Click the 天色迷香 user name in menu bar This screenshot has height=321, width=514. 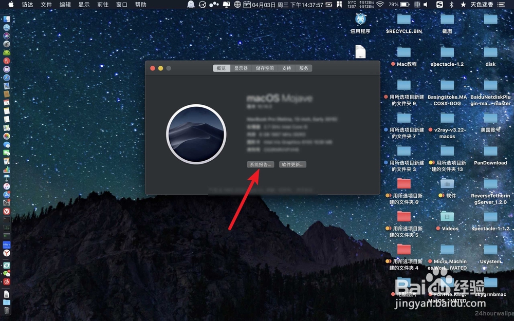click(482, 5)
